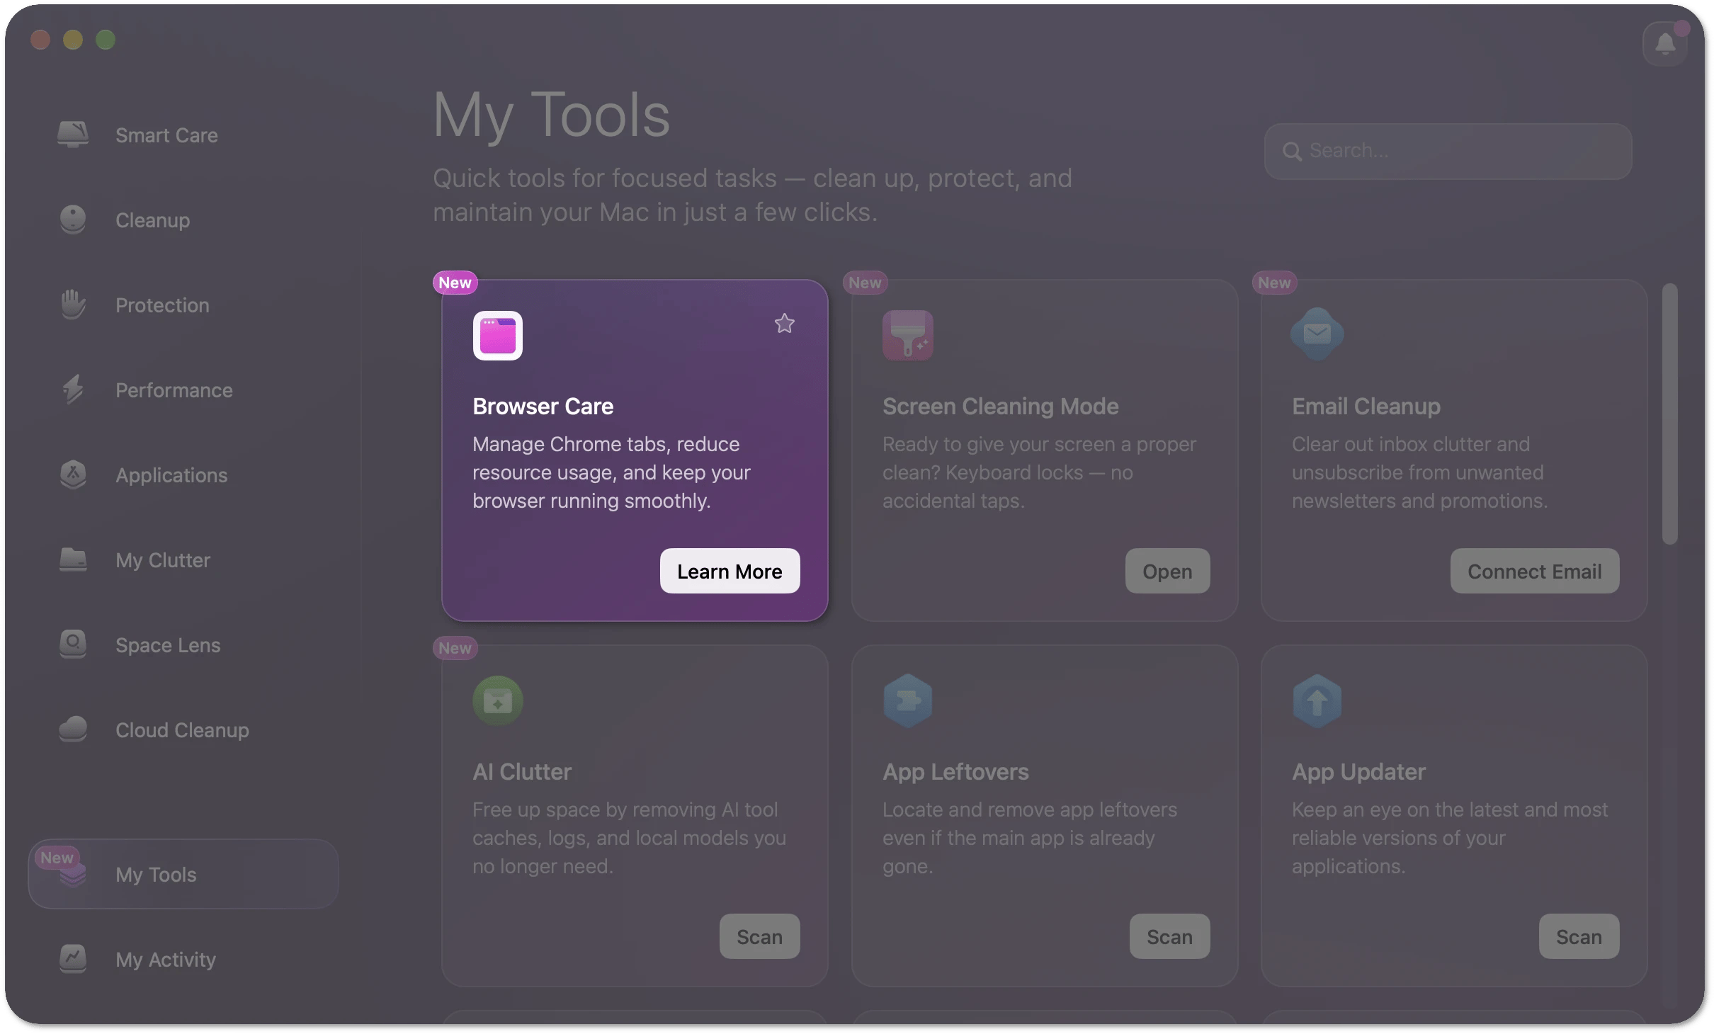Click Scan on the App Updater card
Screen dimensions: 1714x1034
[x=1579, y=936]
